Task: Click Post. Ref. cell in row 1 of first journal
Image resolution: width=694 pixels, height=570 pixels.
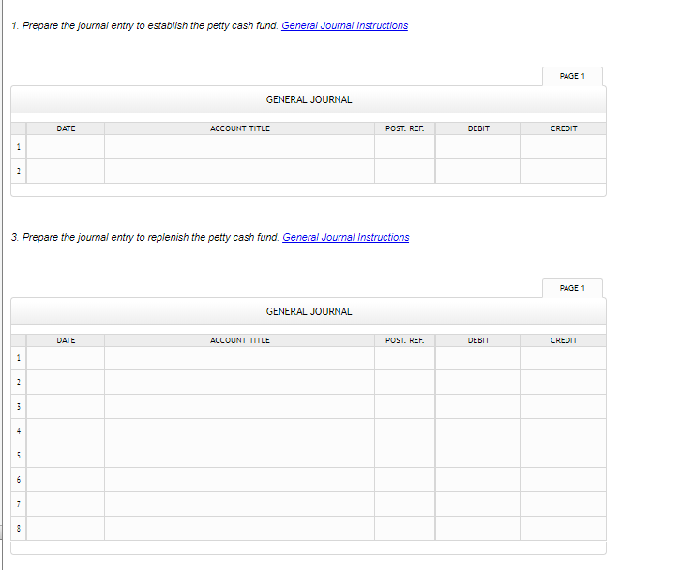Action: [404, 147]
